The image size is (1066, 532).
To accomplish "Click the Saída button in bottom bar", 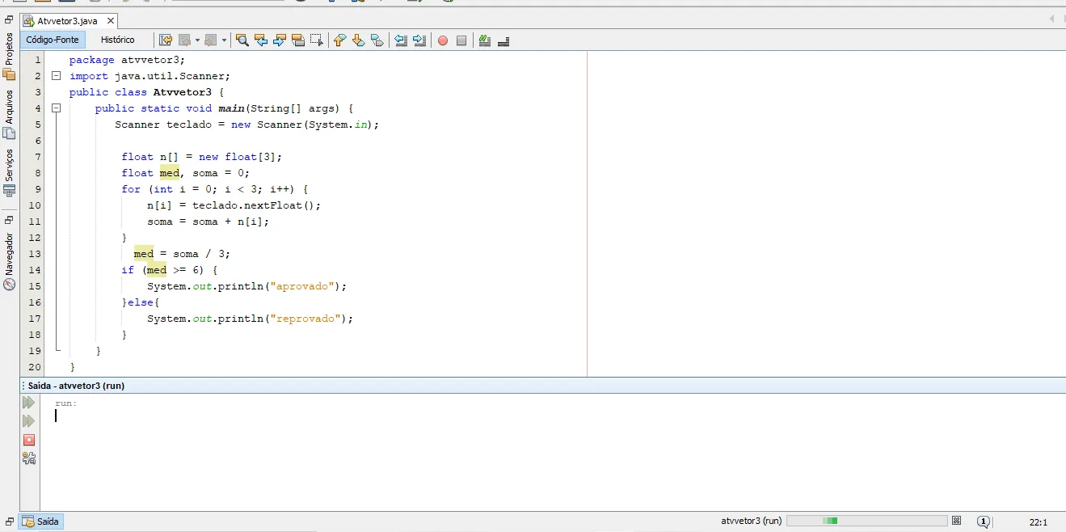I will (x=40, y=521).
